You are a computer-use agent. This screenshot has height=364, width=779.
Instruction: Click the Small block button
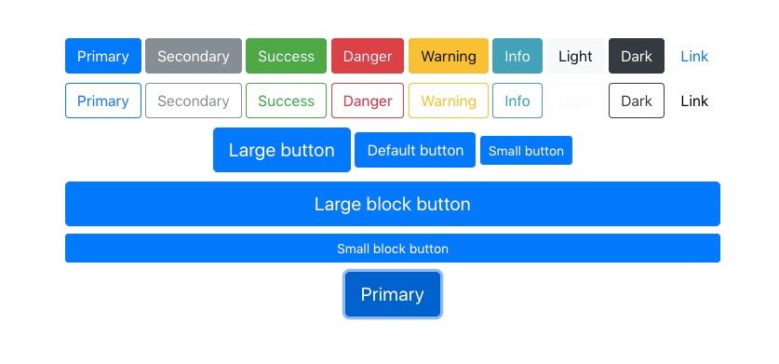[393, 249]
